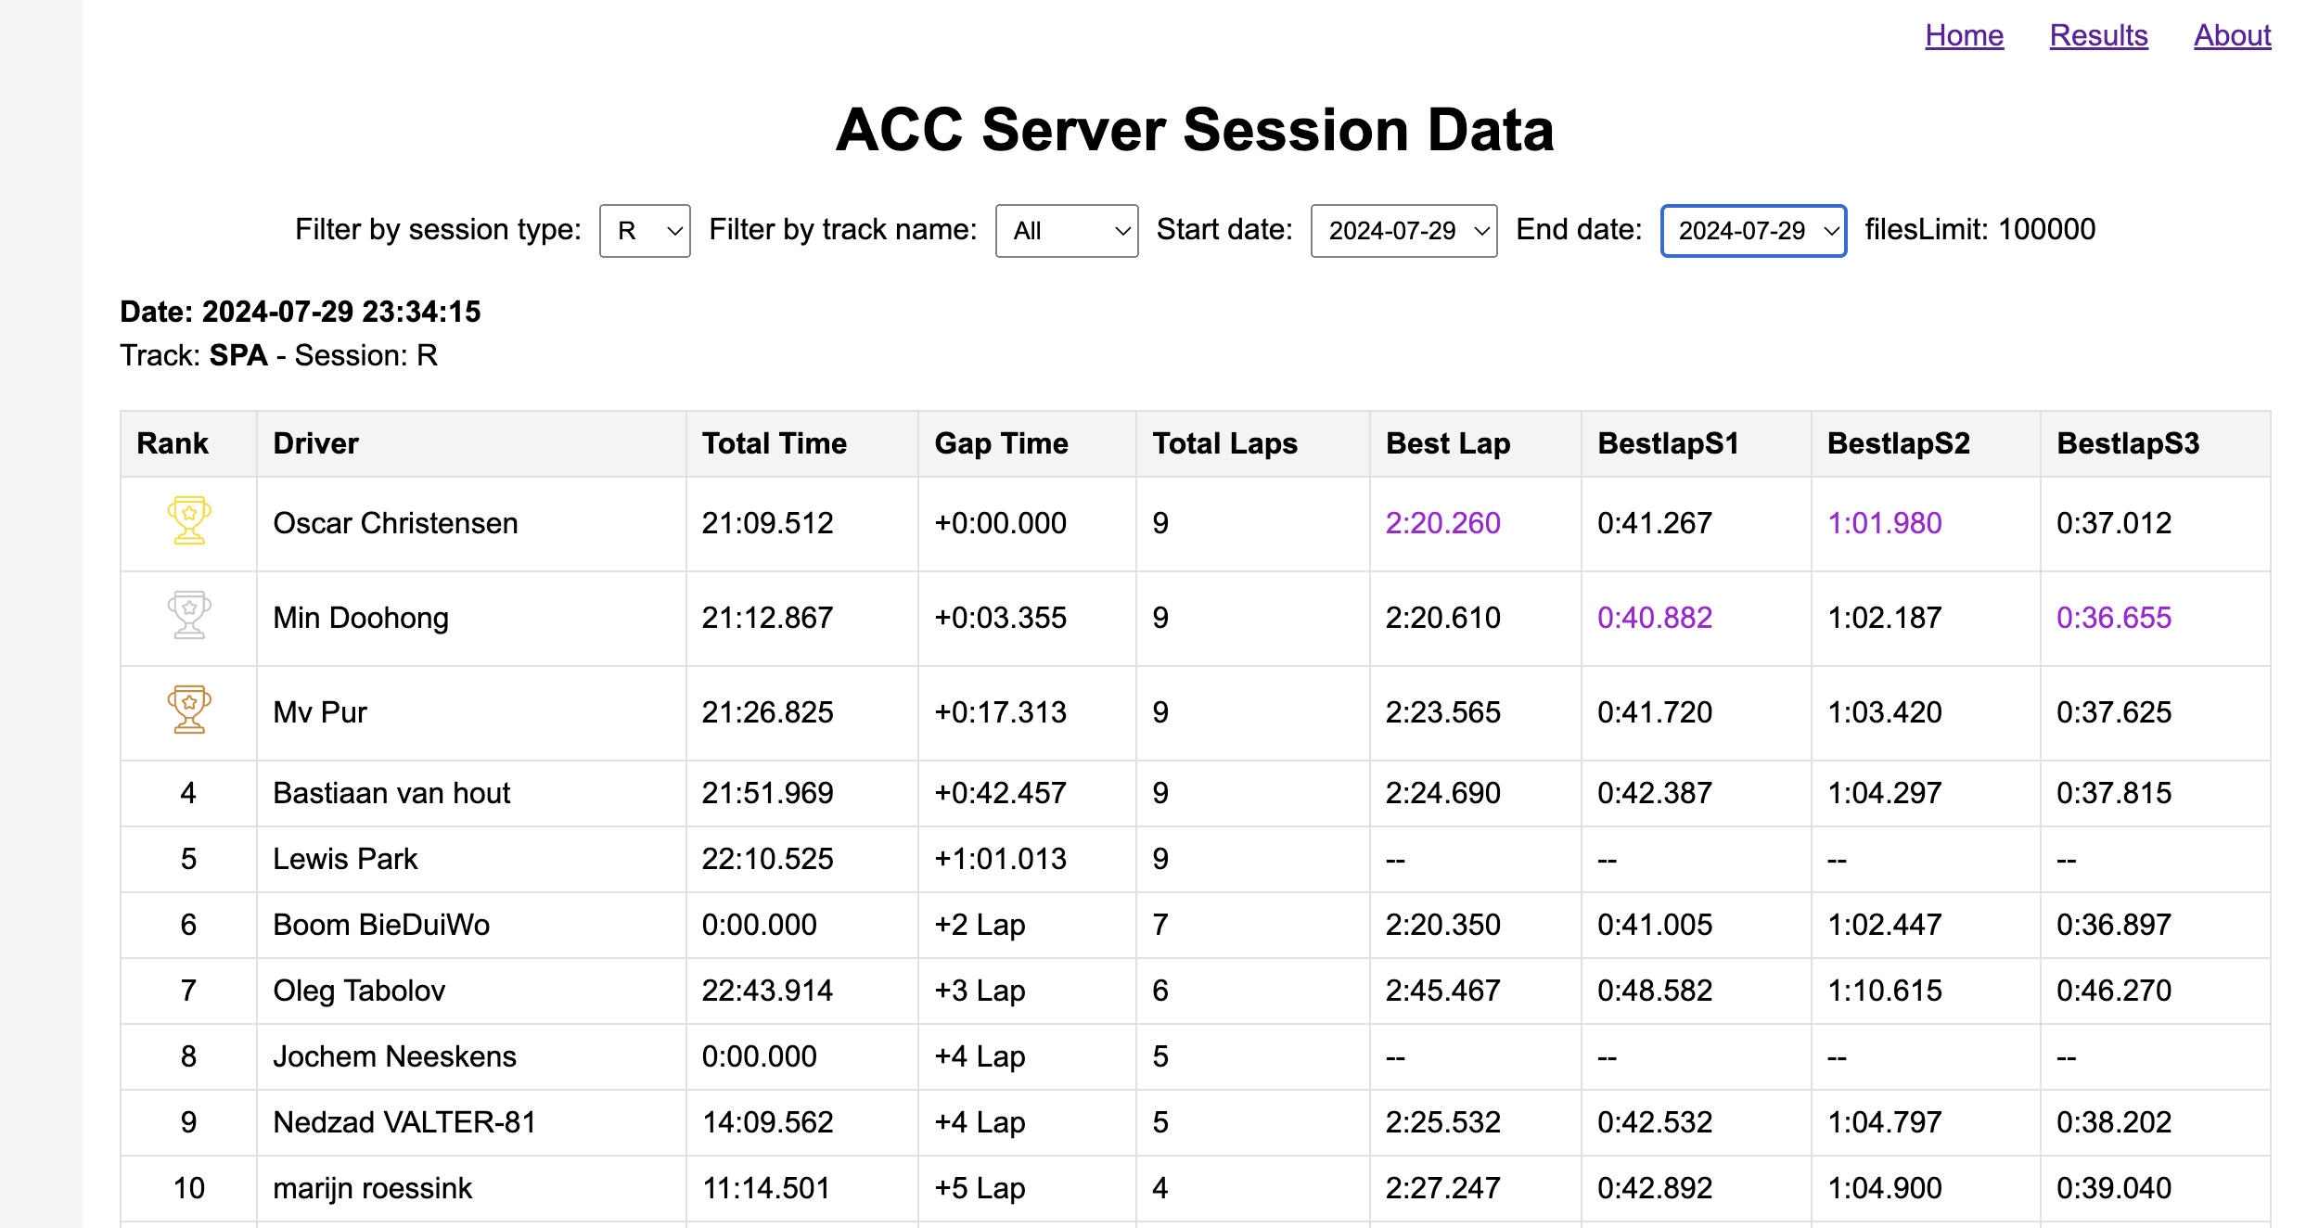Click the Best Lap column header
This screenshot has height=1228, width=2306.
click(1447, 443)
